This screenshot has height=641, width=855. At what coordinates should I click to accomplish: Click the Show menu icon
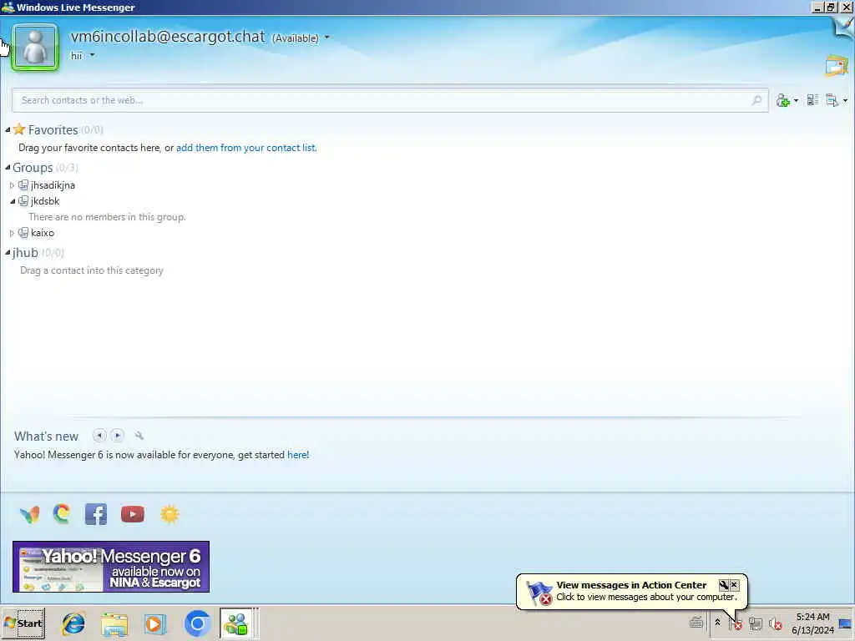[x=832, y=100]
